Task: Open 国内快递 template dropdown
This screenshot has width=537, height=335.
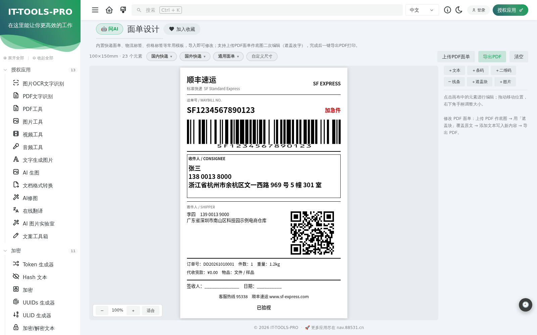Action: coord(161,56)
